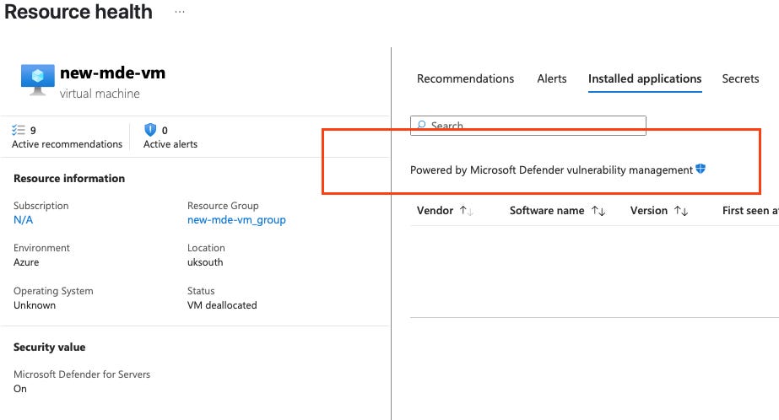Click the Security value heading
This screenshot has height=420, width=779.
(49, 347)
